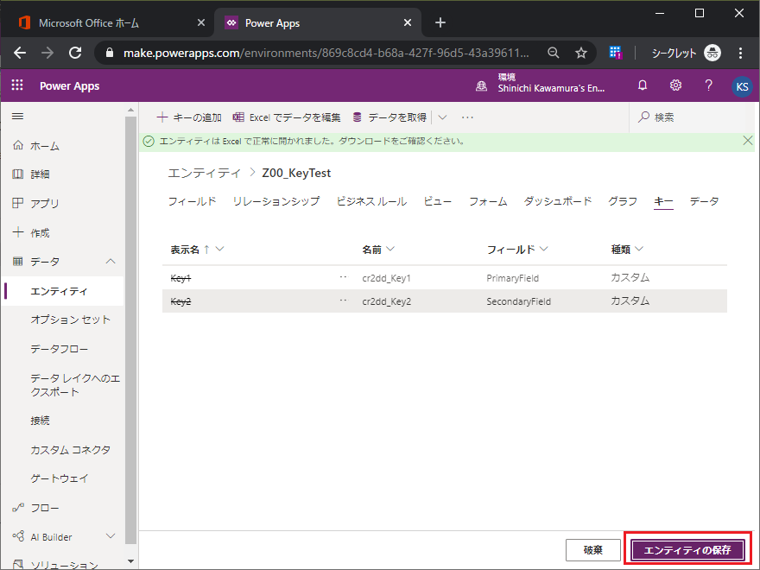Open the フィールド column dropdown chevron
The image size is (760, 570).
click(x=543, y=249)
